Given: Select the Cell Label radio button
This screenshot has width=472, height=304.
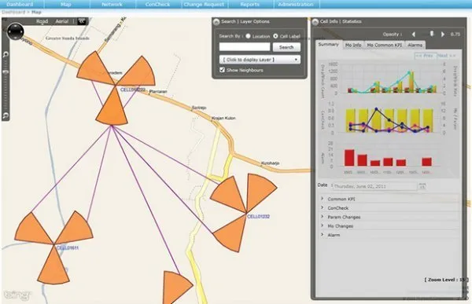Looking at the screenshot, I should tap(275, 36).
